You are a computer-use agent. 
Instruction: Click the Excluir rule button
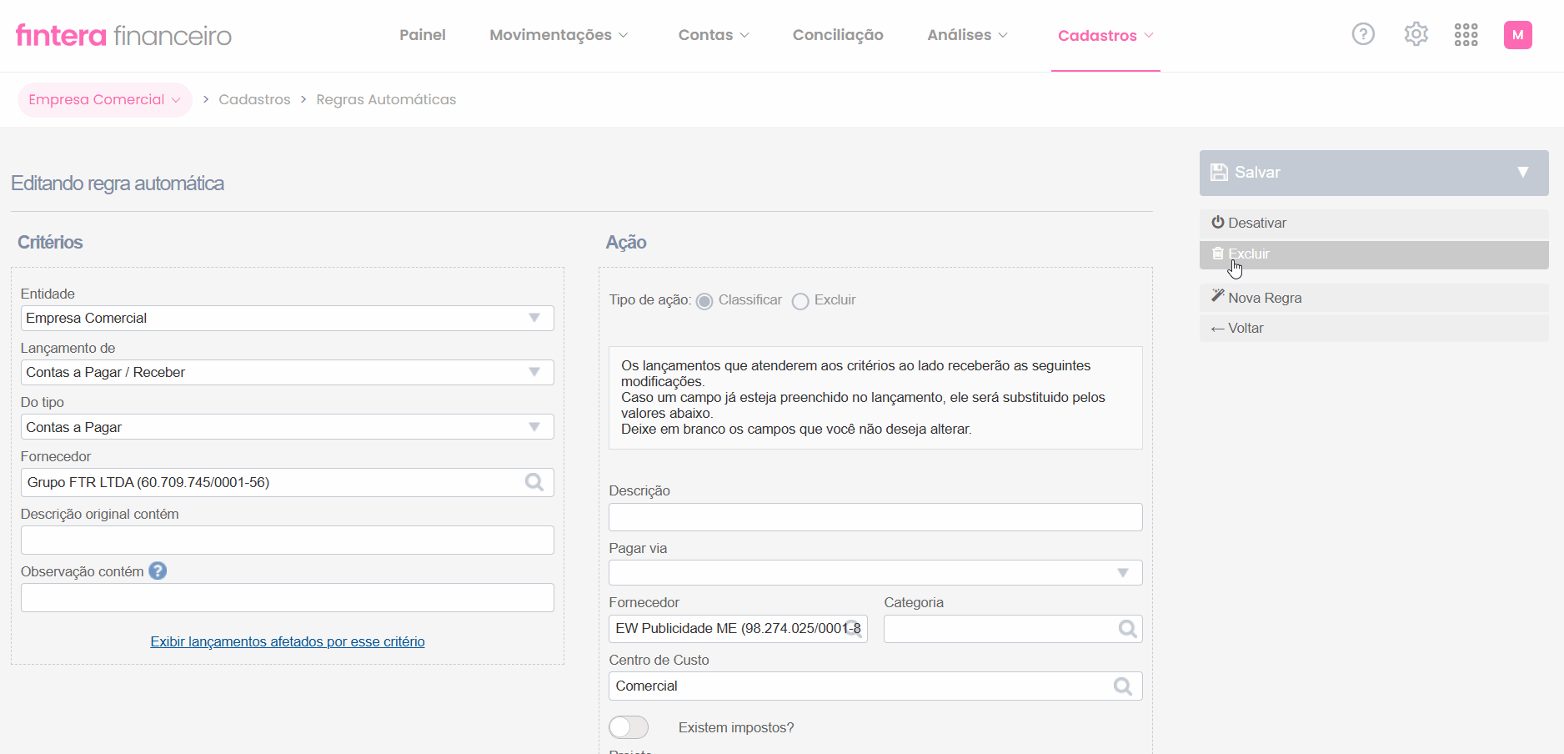1374,254
